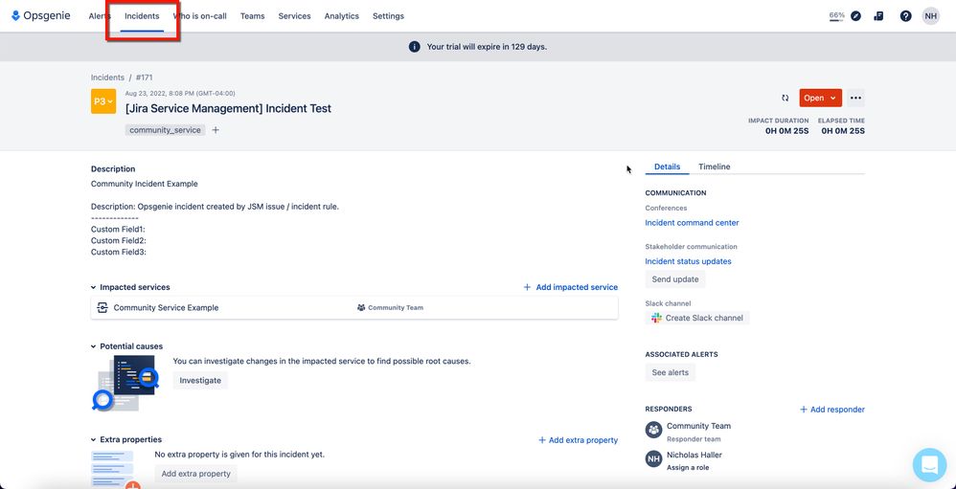Image resolution: width=956 pixels, height=489 pixels.
Task: Open Incident command center link
Action: click(692, 223)
